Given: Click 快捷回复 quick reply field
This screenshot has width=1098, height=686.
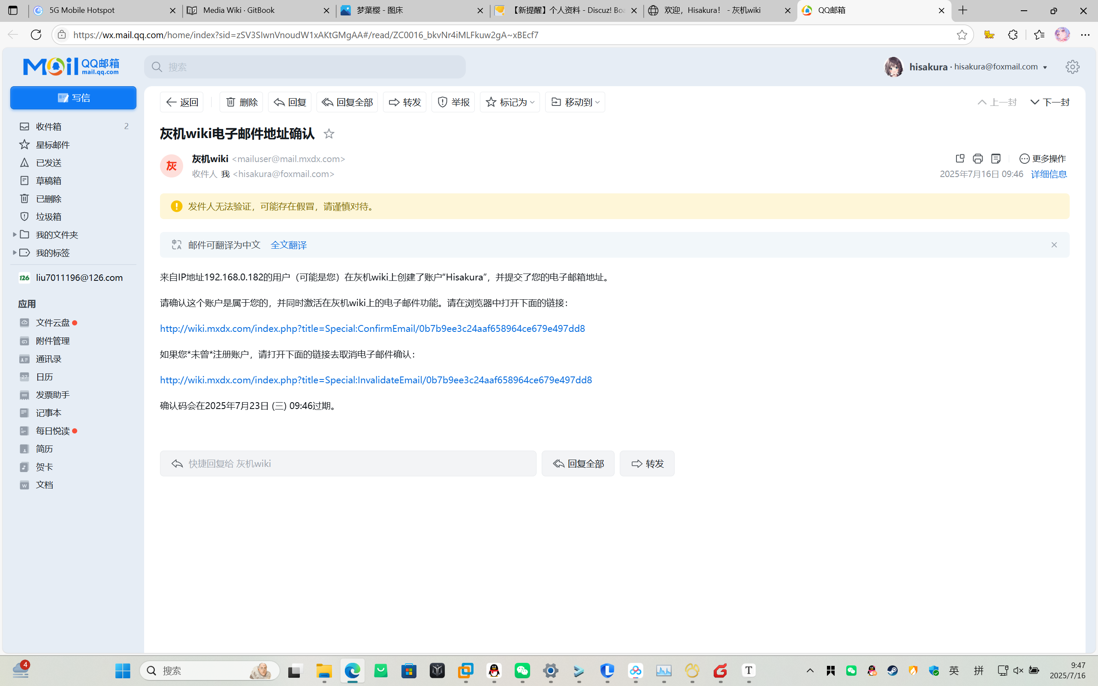Looking at the screenshot, I should click(348, 463).
